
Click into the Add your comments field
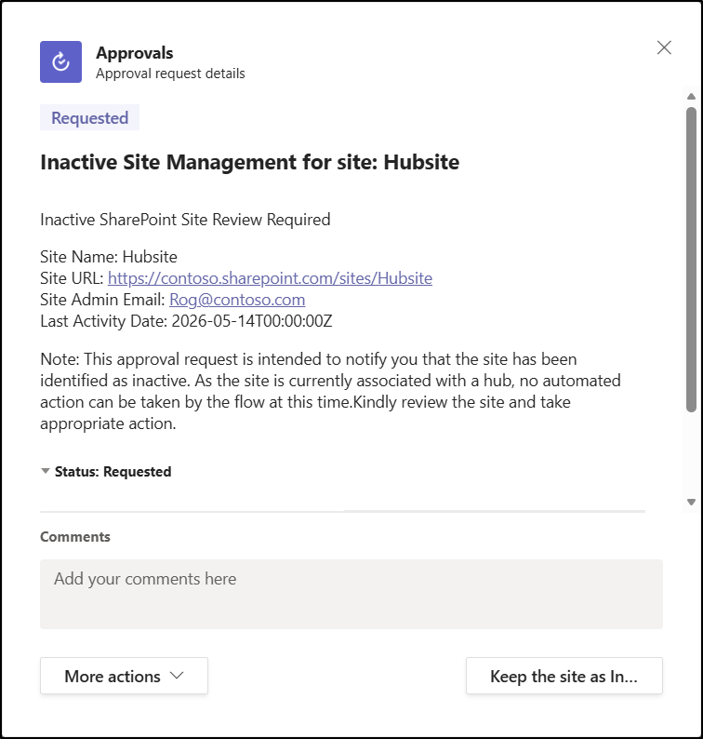point(351,594)
